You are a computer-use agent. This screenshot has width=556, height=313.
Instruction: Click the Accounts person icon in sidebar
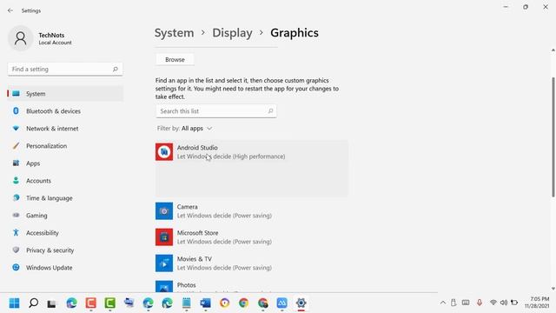(x=16, y=181)
